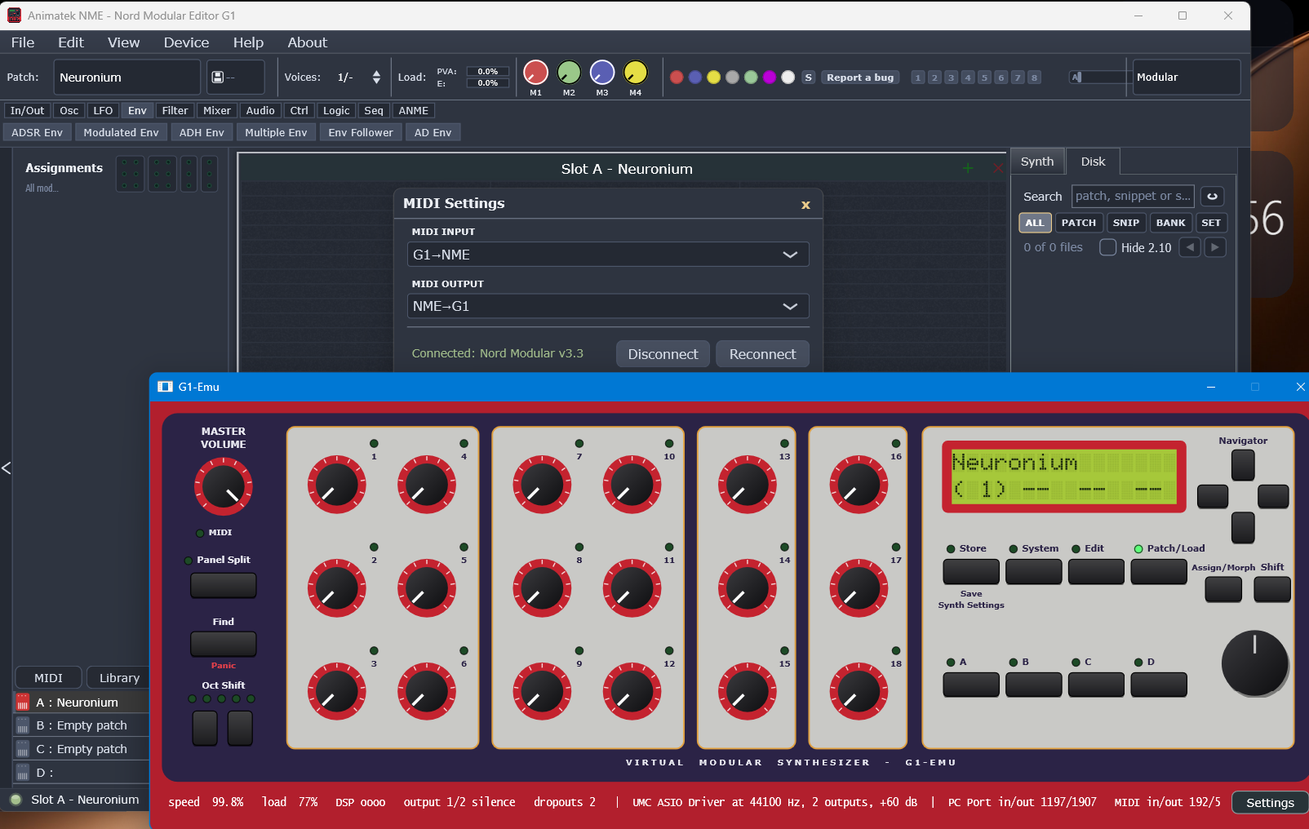The width and height of the screenshot is (1309, 829).
Task: Click the Master Volume knob on G1-Emu
Action: 223,486
